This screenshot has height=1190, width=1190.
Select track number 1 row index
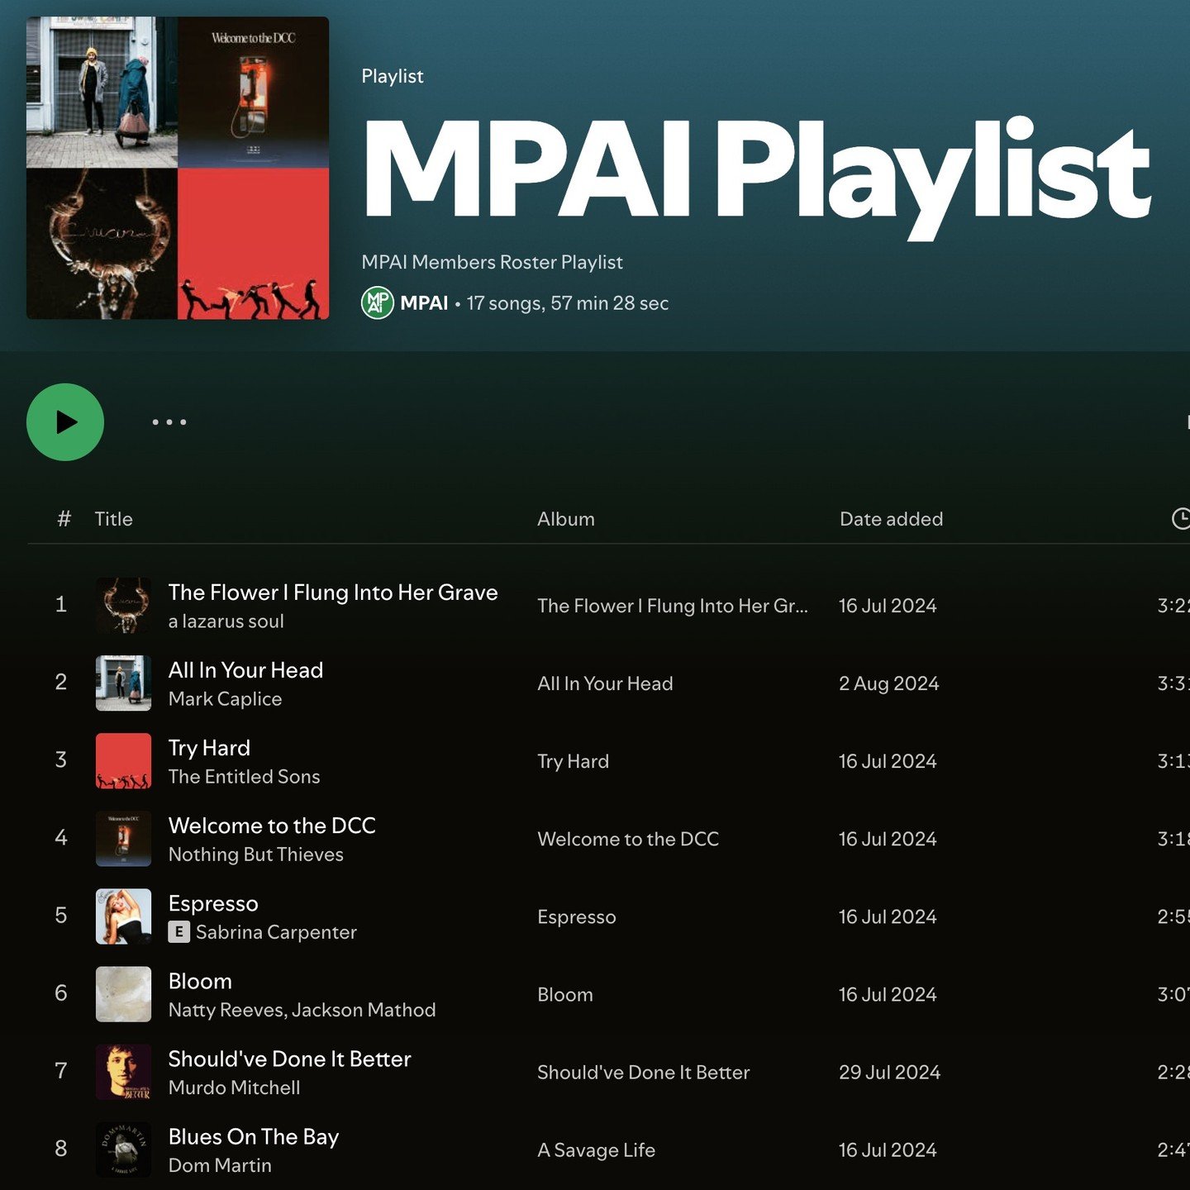(61, 604)
